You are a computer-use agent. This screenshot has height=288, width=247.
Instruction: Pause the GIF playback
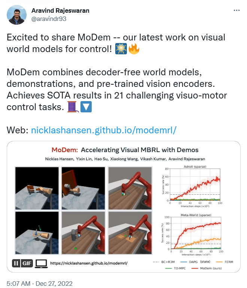[x=16, y=263]
